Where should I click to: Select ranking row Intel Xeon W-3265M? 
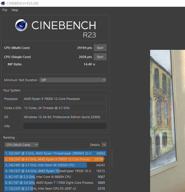click(55, 165)
